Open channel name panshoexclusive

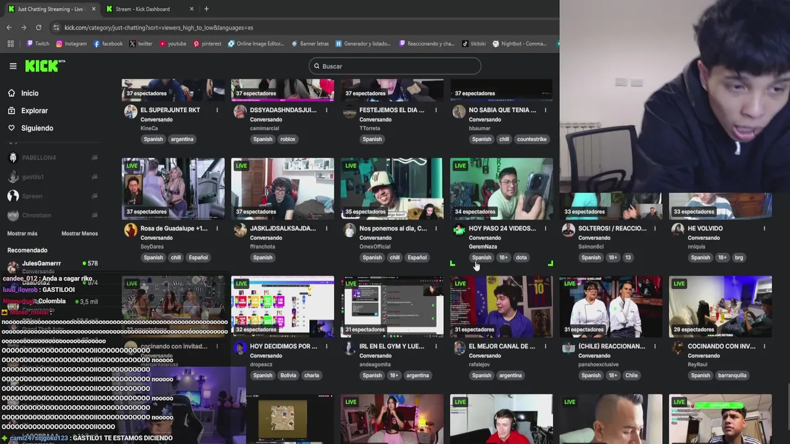(598, 364)
